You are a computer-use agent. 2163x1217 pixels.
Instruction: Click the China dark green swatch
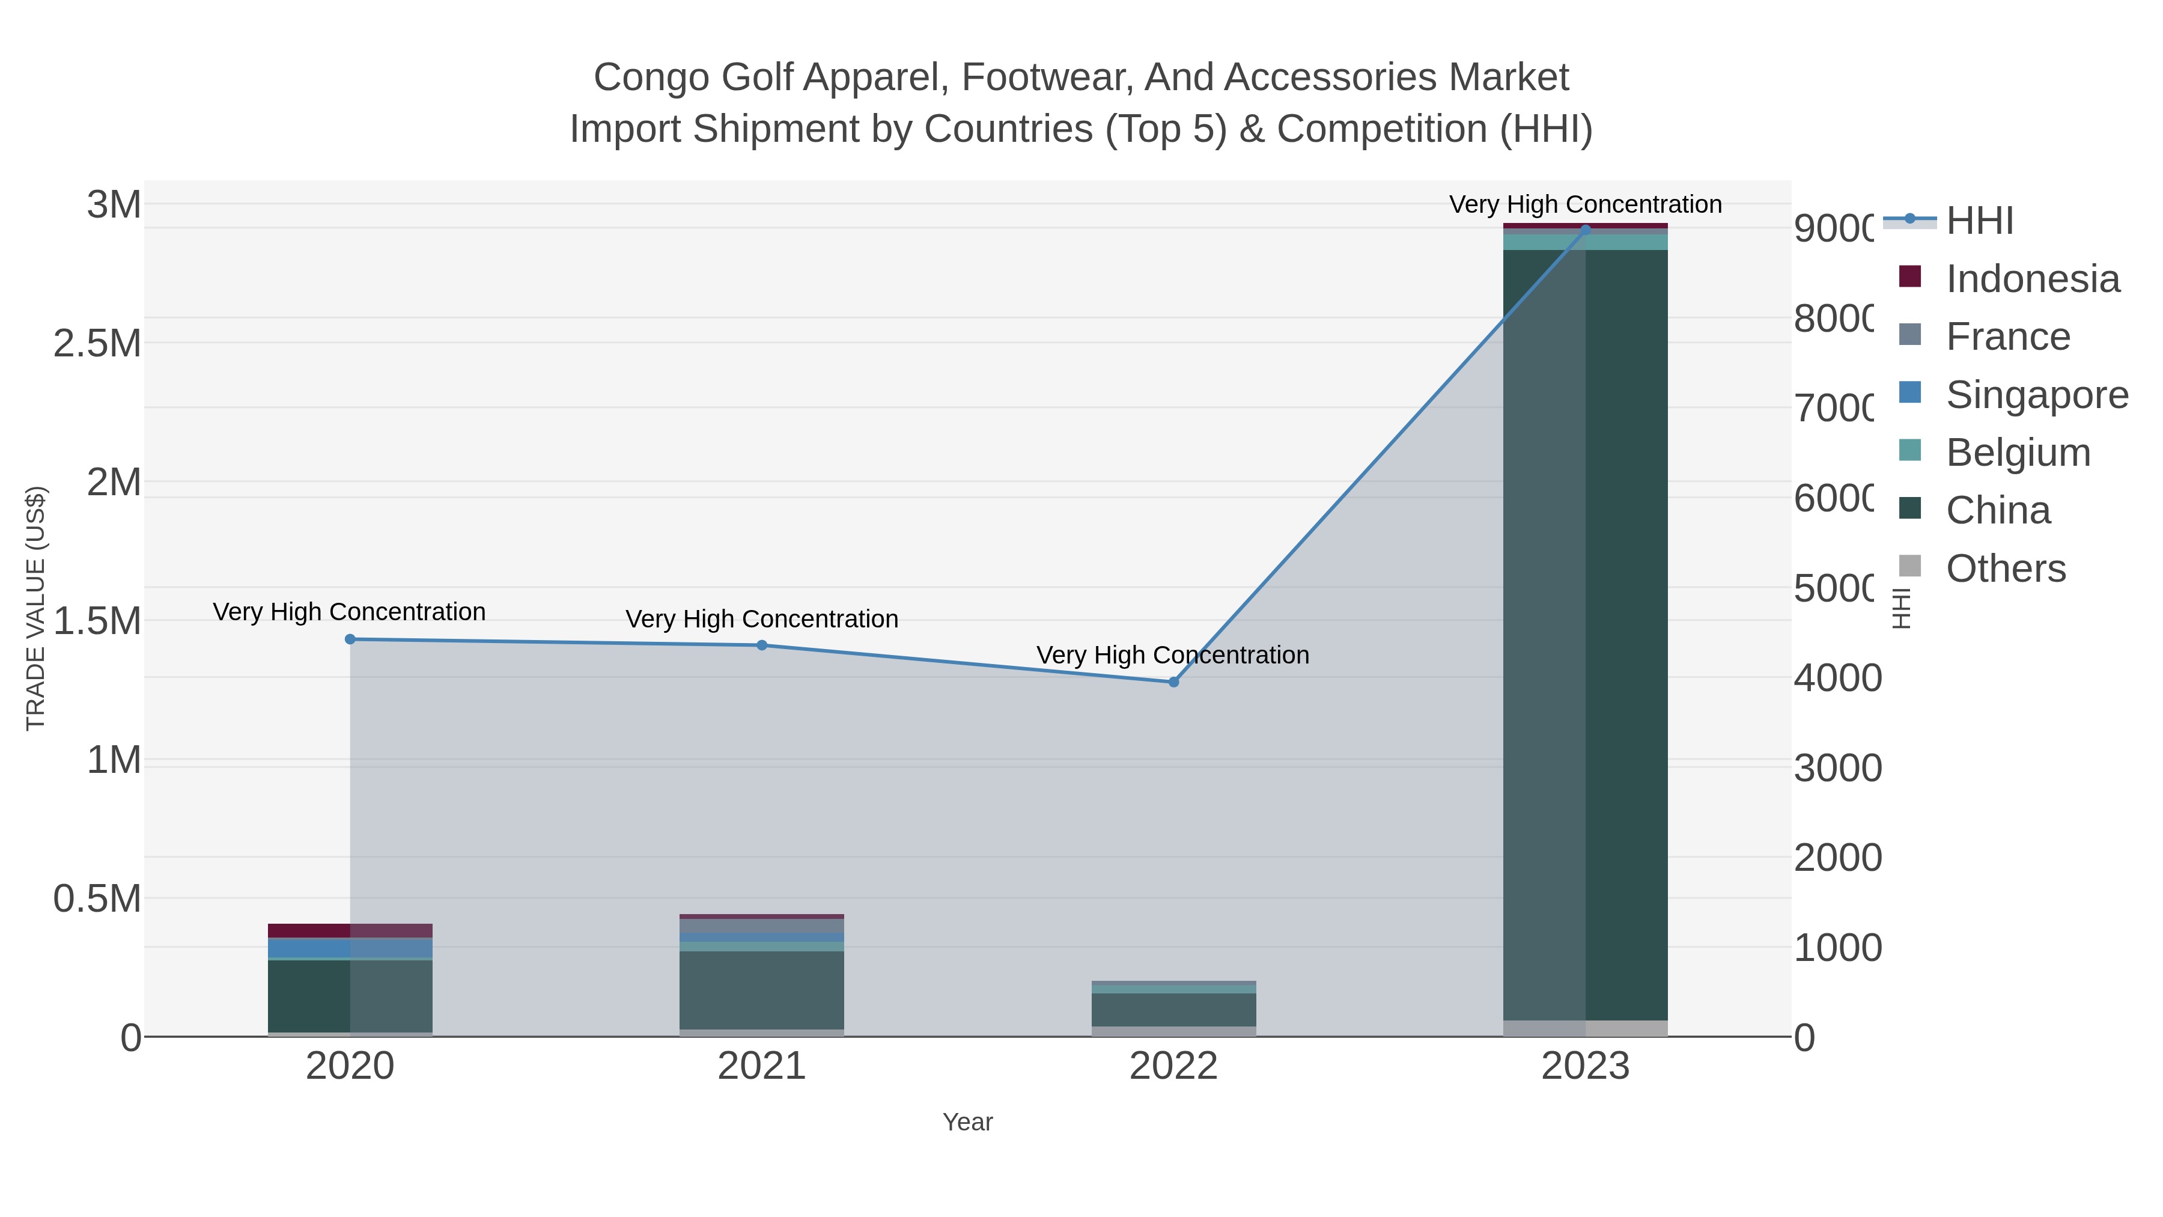(1909, 508)
